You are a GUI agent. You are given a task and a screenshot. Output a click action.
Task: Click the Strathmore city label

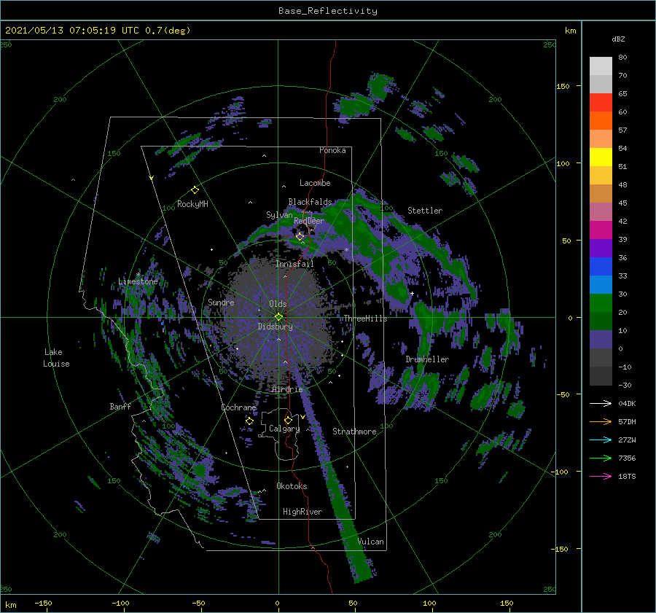[354, 432]
